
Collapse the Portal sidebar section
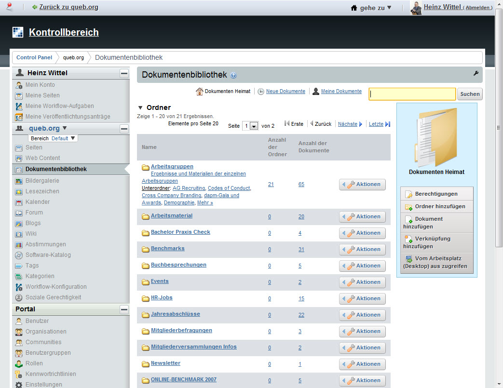124,309
